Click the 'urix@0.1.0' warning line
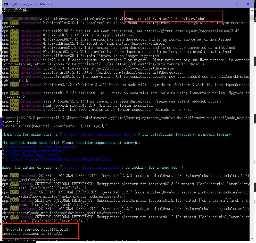 89,68
